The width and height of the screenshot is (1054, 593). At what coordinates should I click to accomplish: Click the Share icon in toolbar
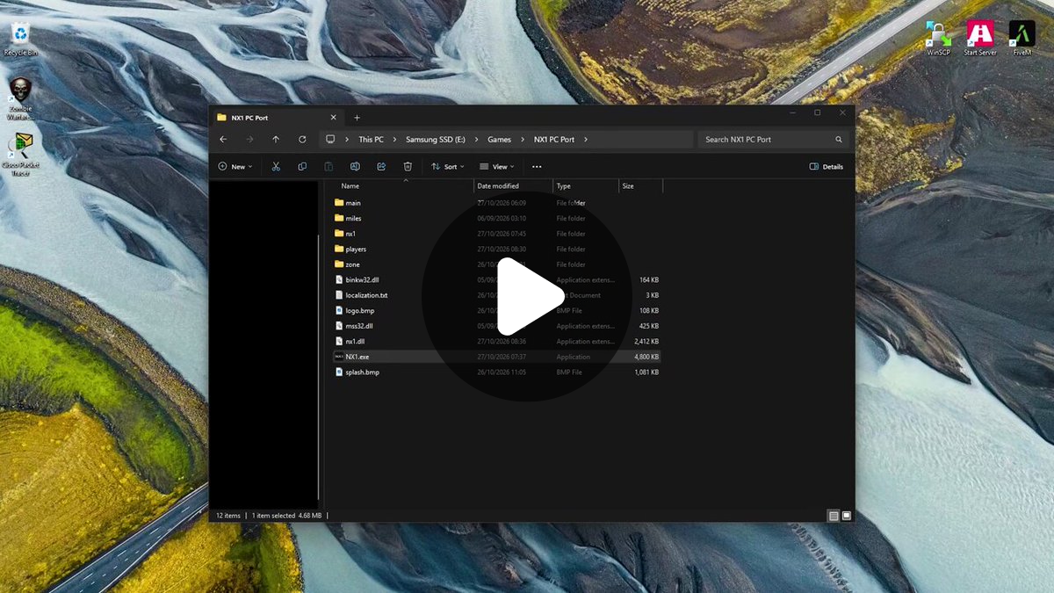tap(381, 166)
